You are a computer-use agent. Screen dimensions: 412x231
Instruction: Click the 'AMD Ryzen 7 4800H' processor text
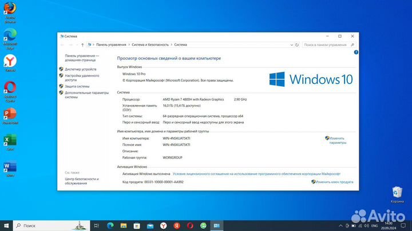193,99
